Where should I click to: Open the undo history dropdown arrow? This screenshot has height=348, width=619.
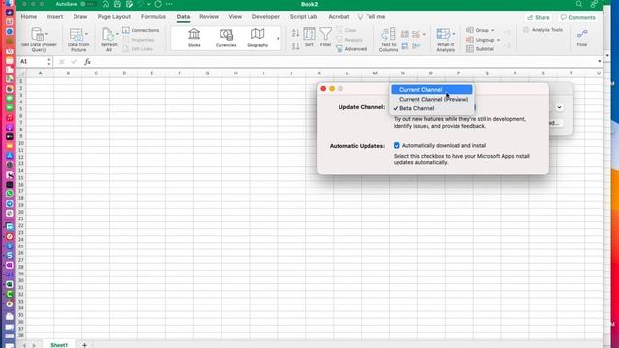148,4
